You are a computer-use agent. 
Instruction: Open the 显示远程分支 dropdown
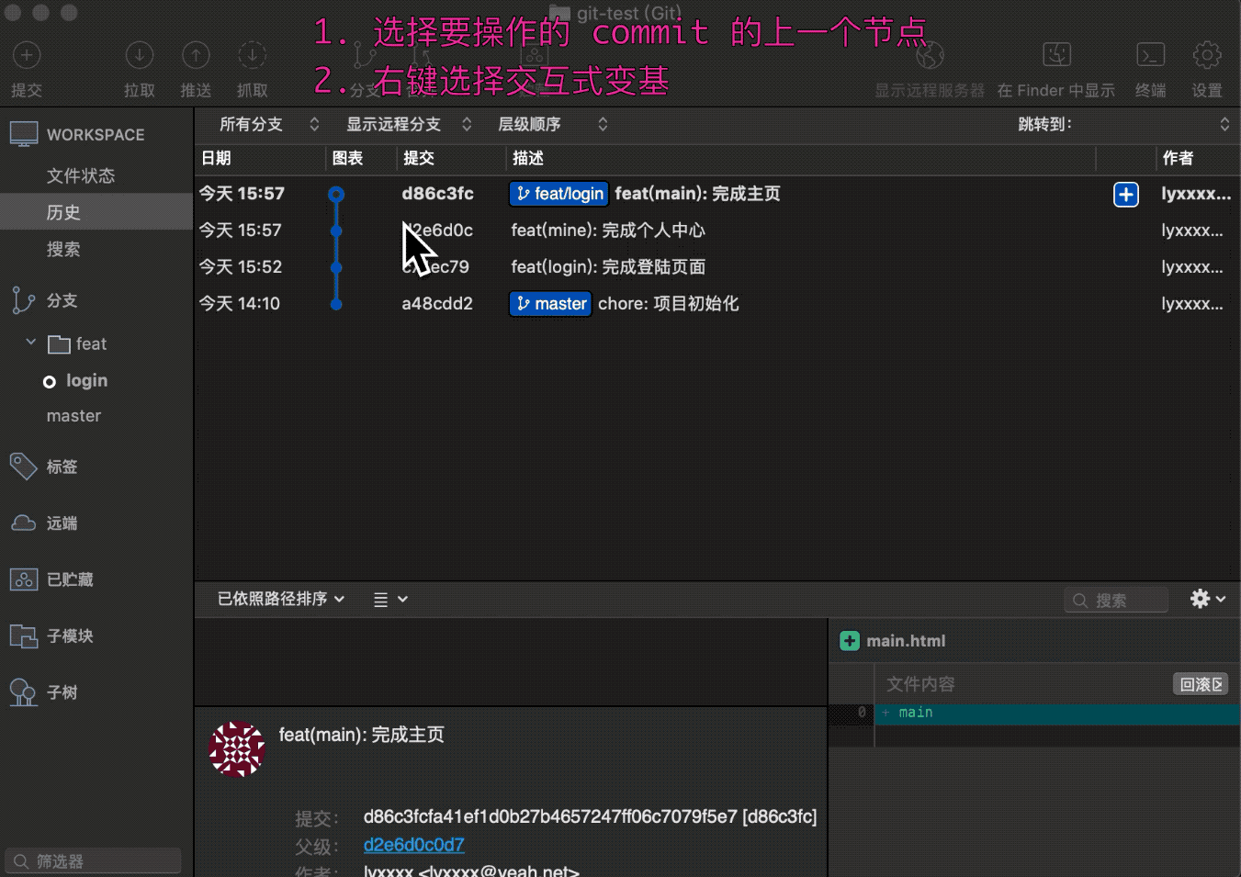[x=409, y=125]
